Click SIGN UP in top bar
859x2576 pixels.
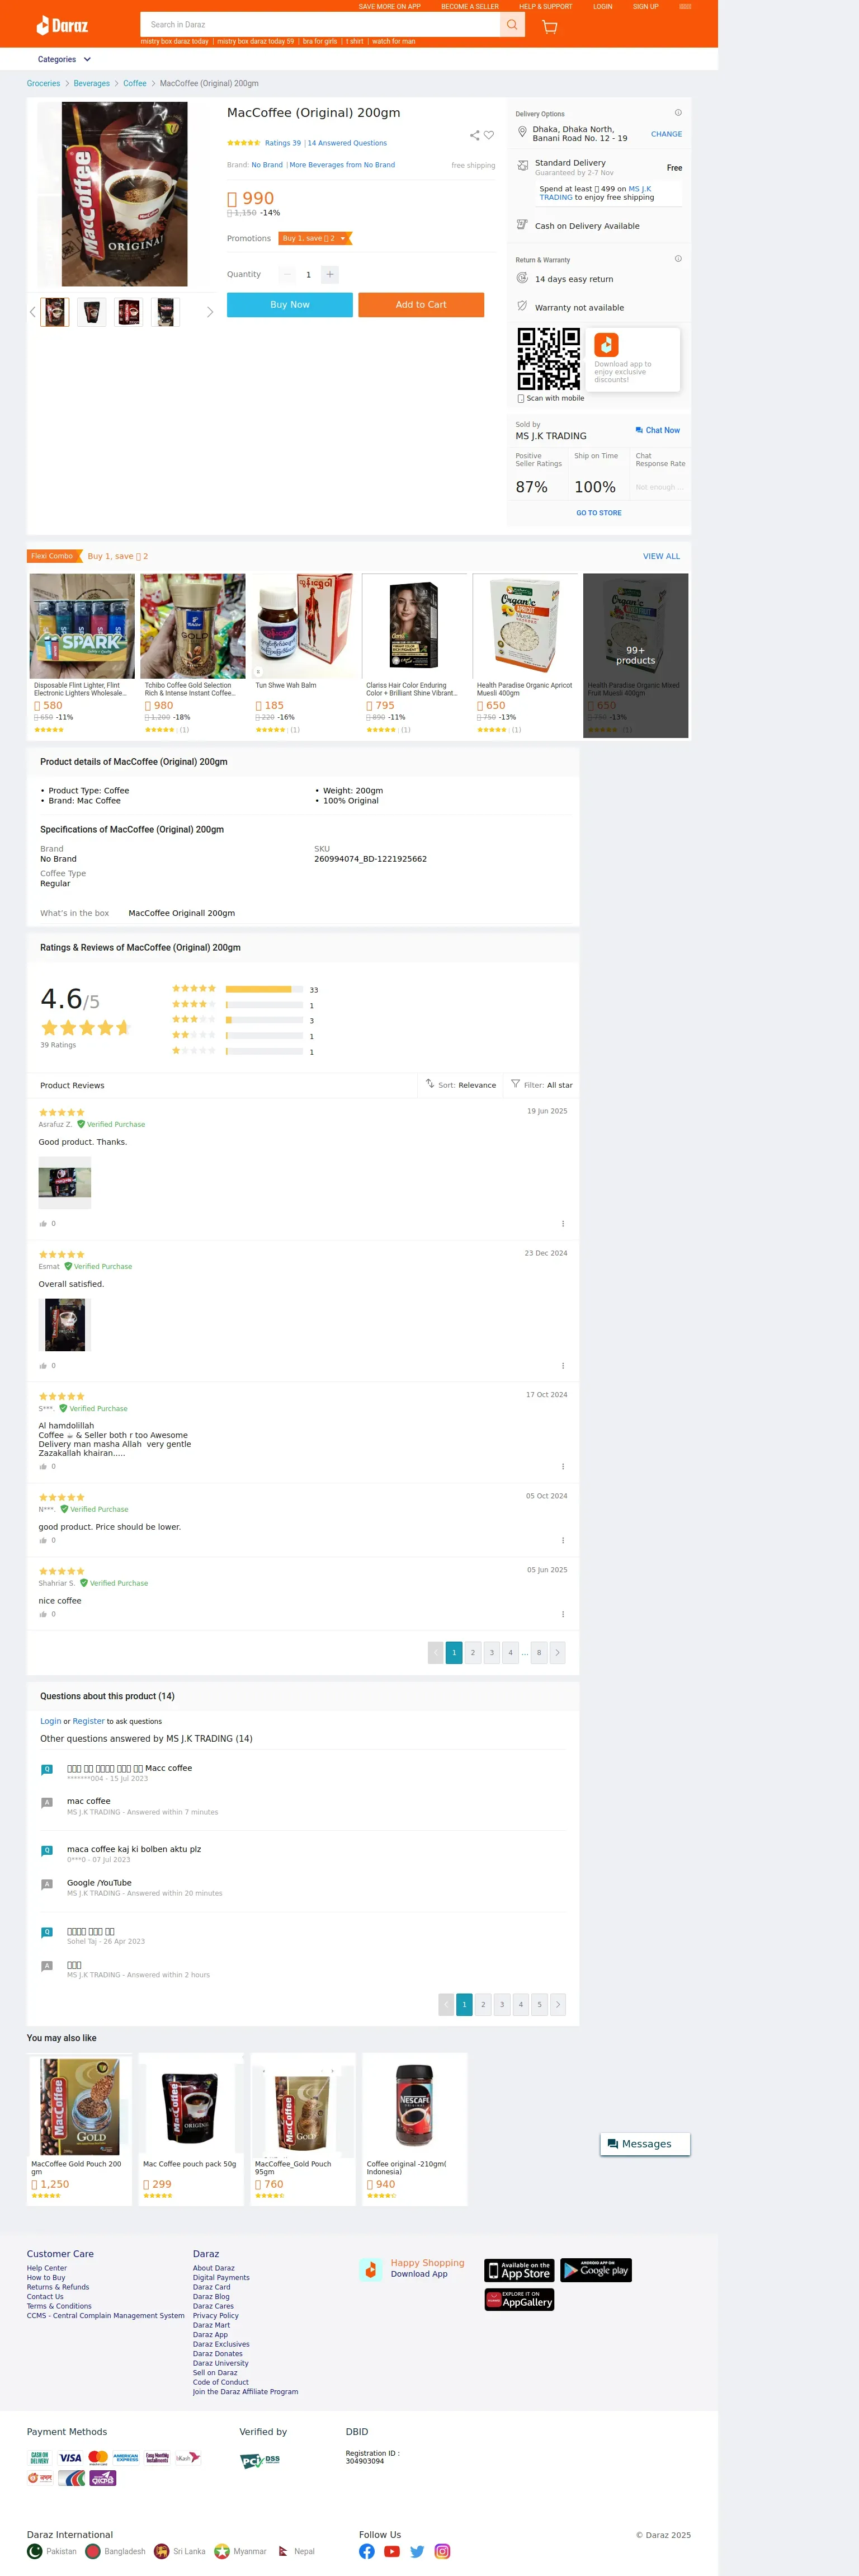646,6
